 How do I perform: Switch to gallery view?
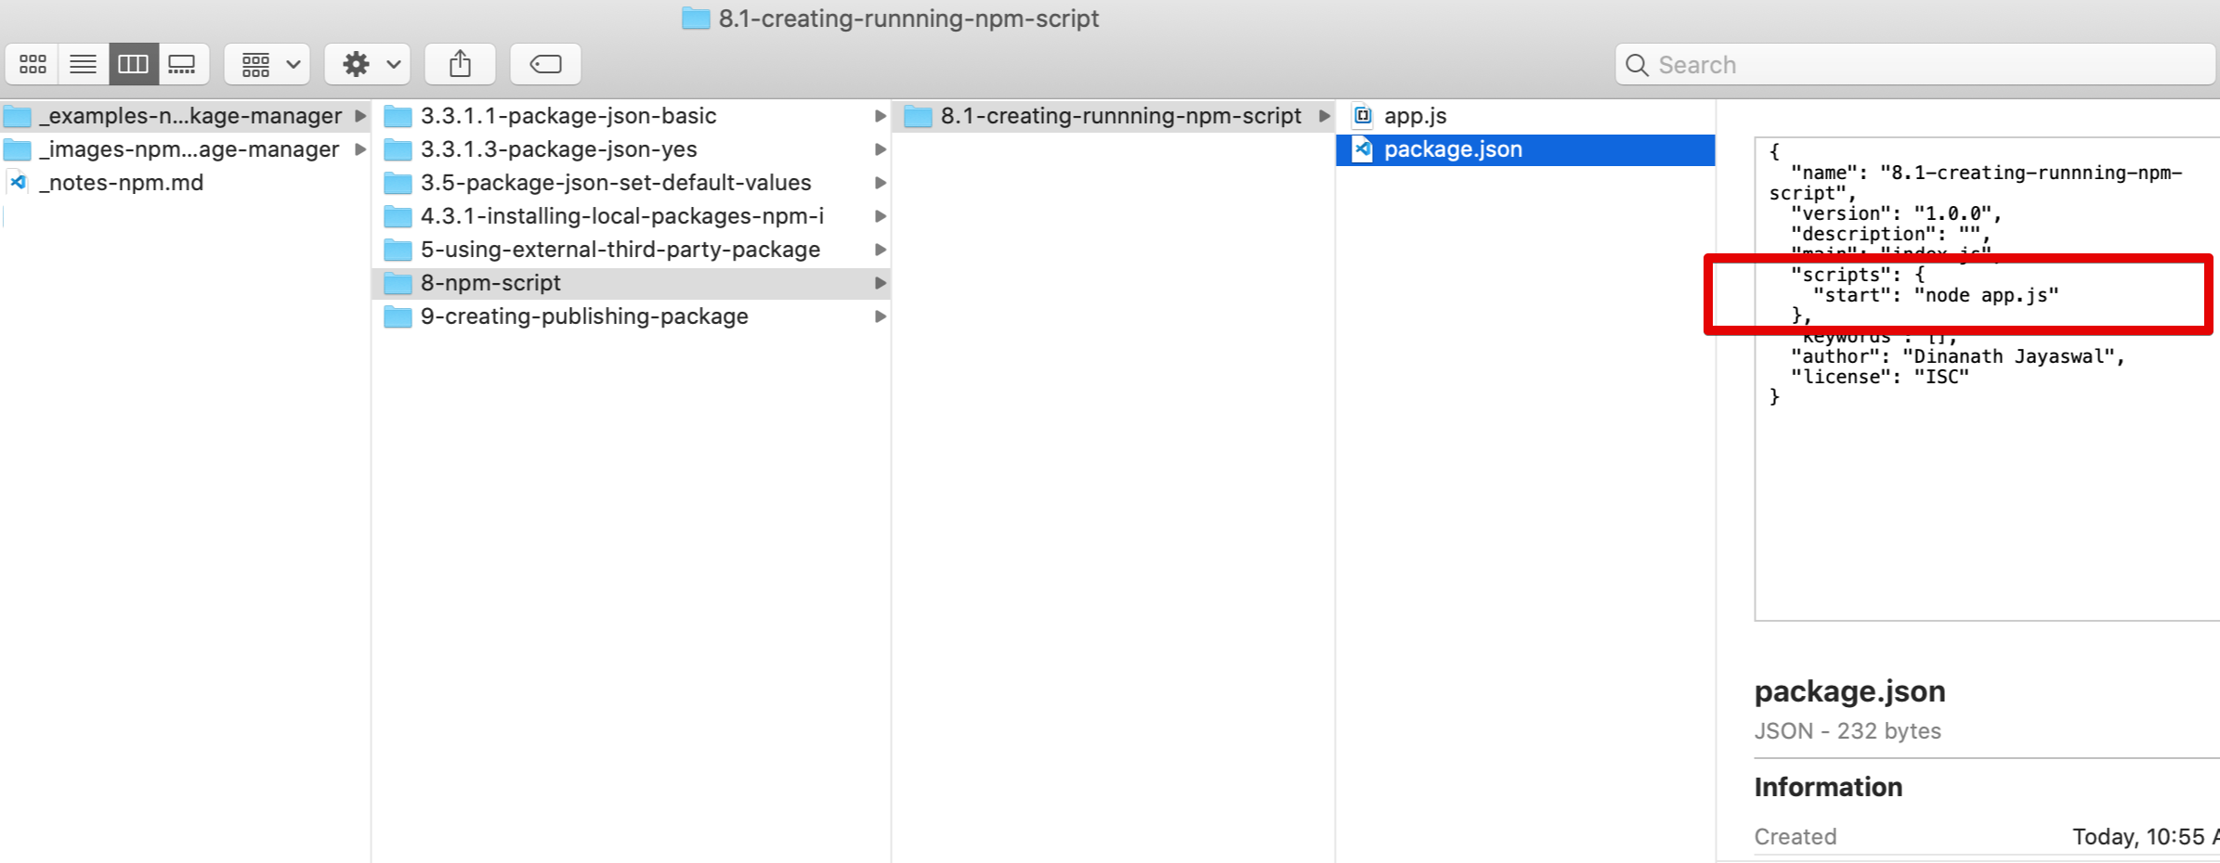click(x=182, y=64)
